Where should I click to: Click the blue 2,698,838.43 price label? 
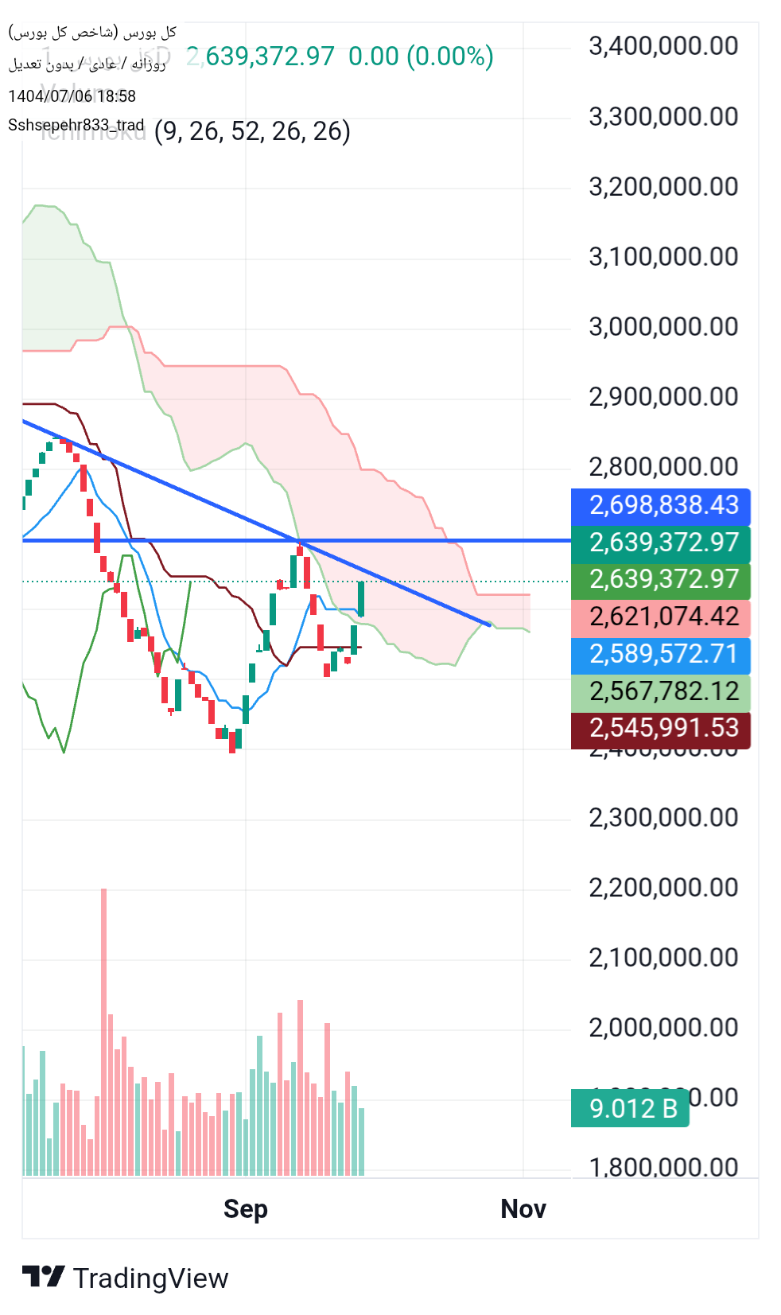tap(661, 506)
